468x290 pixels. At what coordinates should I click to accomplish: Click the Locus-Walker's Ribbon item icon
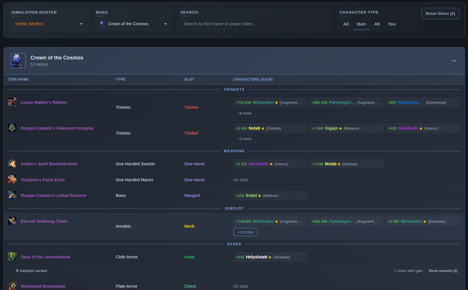tap(12, 102)
